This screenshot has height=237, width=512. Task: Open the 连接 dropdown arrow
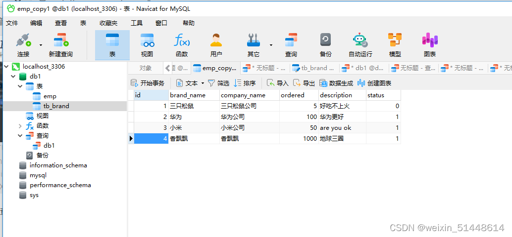click(41, 45)
